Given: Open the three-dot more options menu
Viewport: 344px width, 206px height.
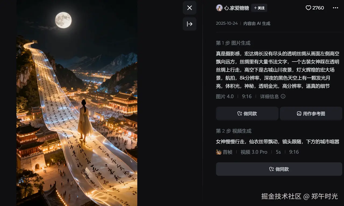Looking at the screenshot, I should pyautogui.click(x=335, y=8).
